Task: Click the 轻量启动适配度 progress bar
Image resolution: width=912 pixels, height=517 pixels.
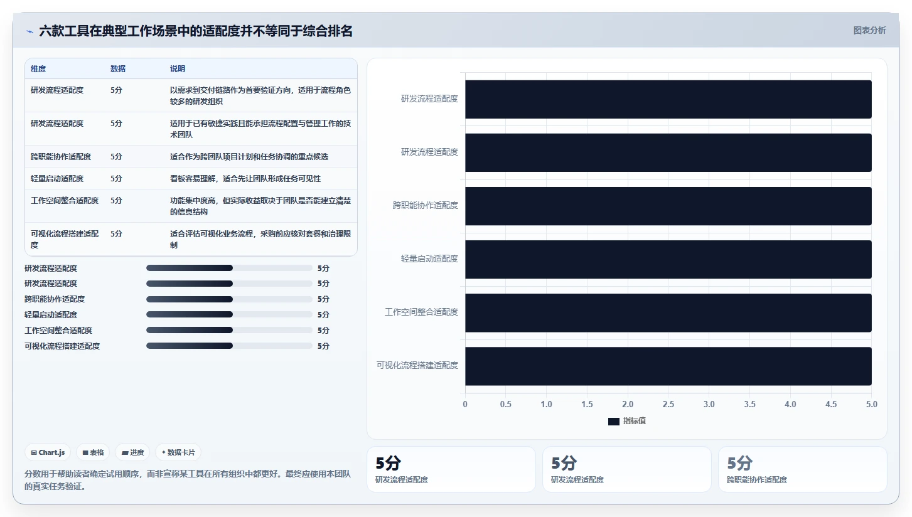Action: pyautogui.click(x=229, y=315)
